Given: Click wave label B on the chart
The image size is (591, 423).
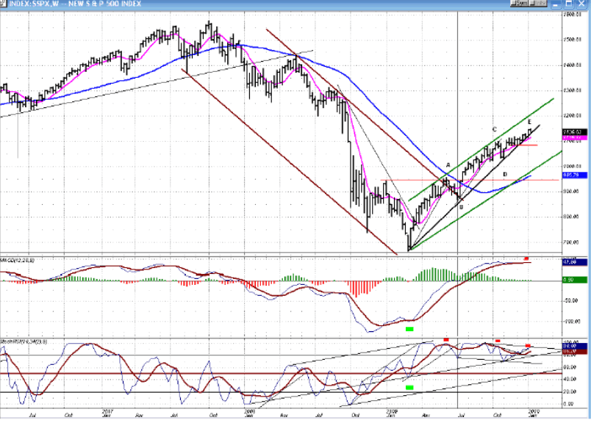Looking at the screenshot, I should pyautogui.click(x=461, y=207).
